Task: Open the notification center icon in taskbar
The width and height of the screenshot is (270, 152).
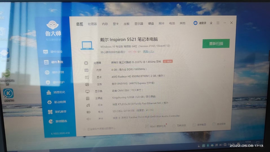Action: pyautogui.click(x=258, y=143)
